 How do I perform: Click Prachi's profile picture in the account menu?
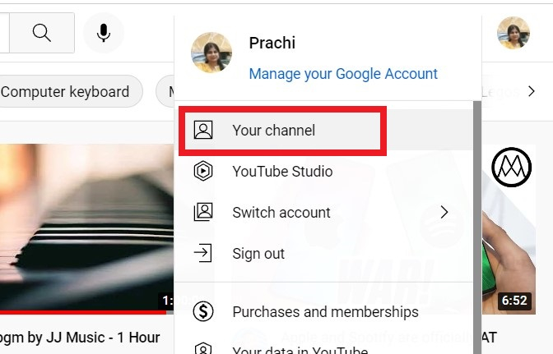pos(211,53)
